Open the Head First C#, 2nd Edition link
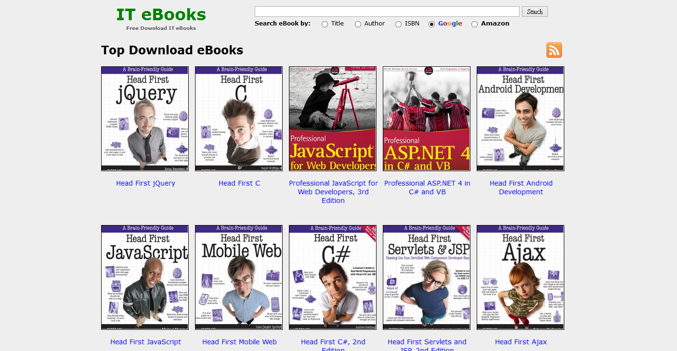Screen dimensions: 677x351 coord(333,345)
